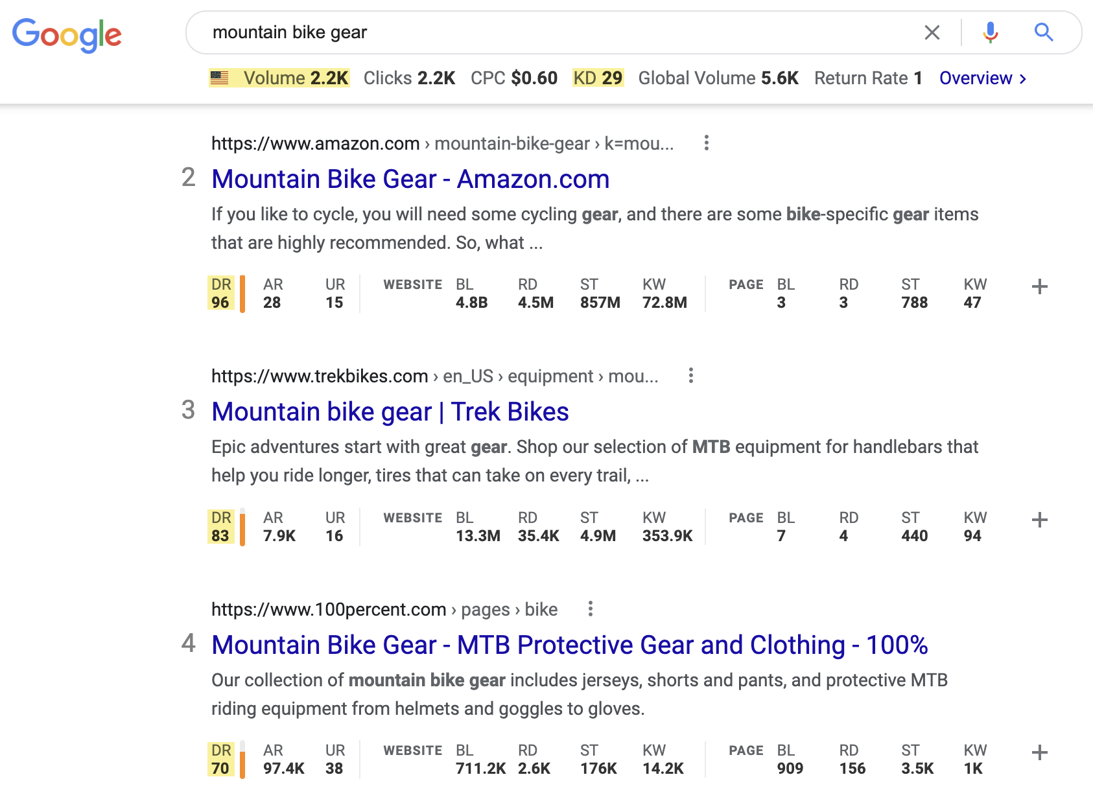
Task: Open the Overview link in the keyword bar
Action: pos(976,78)
